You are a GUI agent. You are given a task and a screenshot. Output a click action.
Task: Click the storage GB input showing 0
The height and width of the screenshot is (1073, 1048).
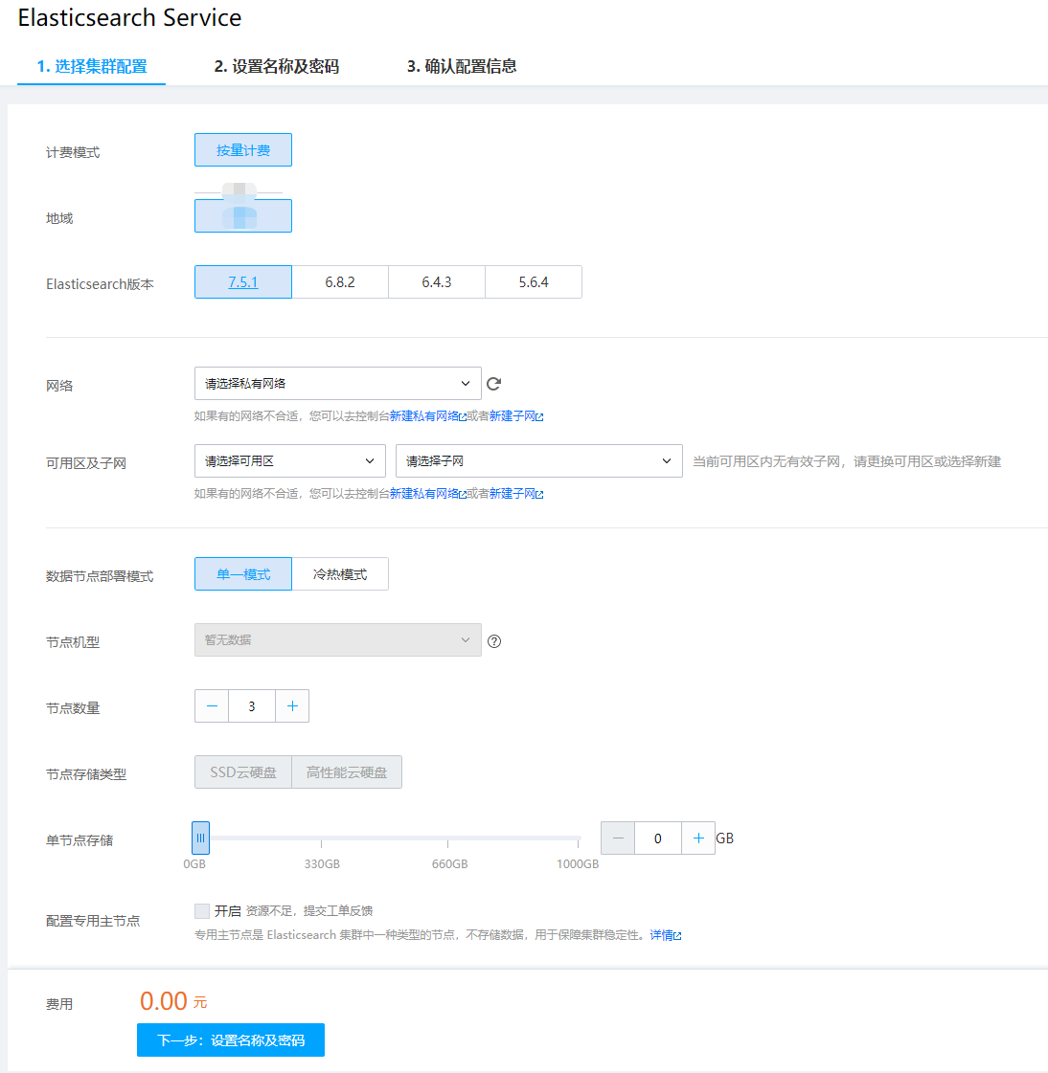click(x=658, y=838)
